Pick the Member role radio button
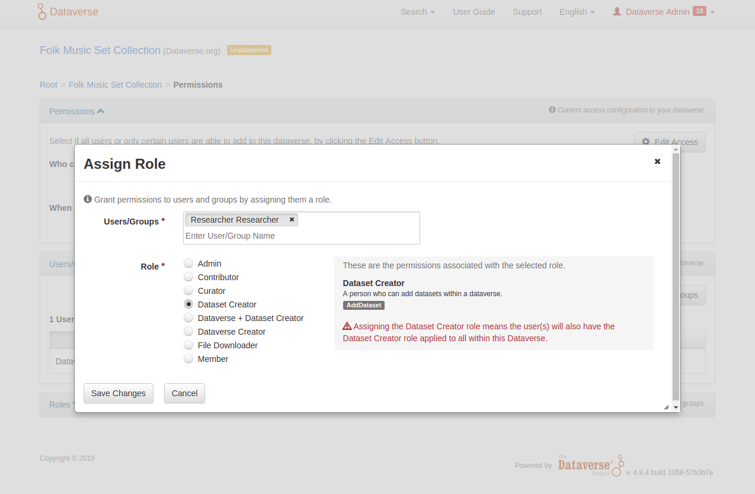The width and height of the screenshot is (755, 494). pyautogui.click(x=188, y=359)
